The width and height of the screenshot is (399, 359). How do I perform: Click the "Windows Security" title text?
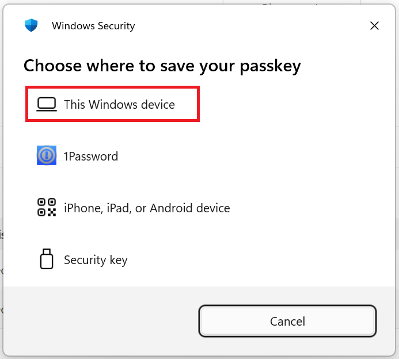[x=93, y=26]
